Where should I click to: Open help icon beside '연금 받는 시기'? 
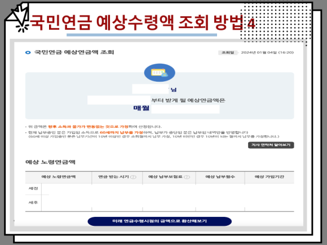tap(133, 177)
